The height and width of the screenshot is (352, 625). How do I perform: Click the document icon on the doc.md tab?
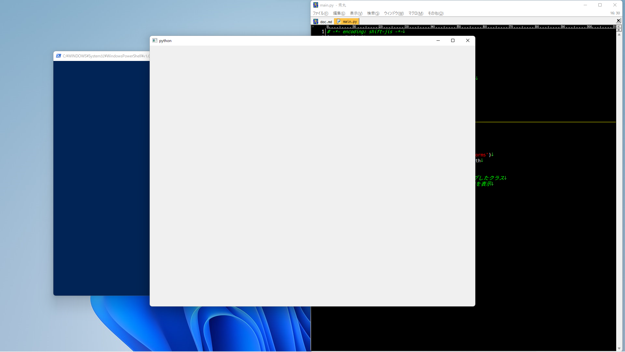click(315, 21)
